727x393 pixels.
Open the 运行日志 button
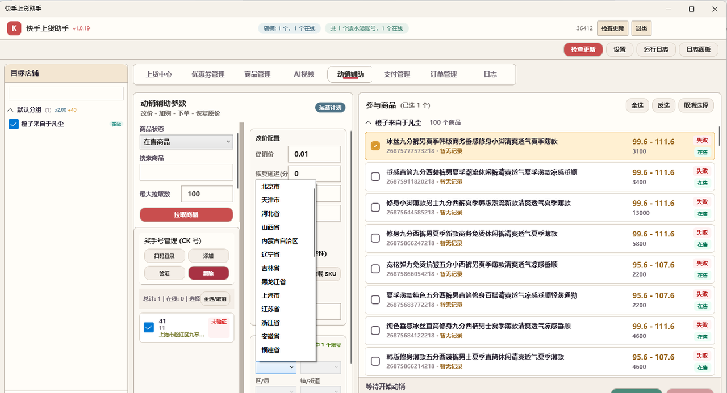click(656, 49)
